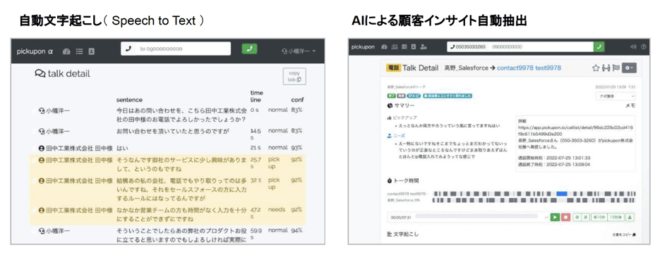Click phone number field 'to 09000000000' in left window
667x257 pixels.
coord(176,49)
